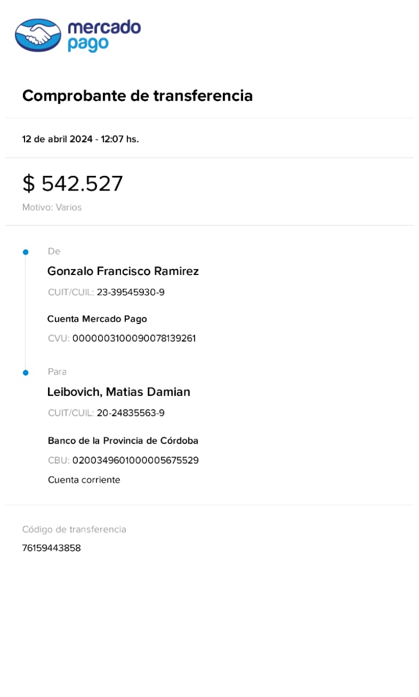Click the "Código de transferencia" label
Screen dimensions: 419x697
(74, 529)
